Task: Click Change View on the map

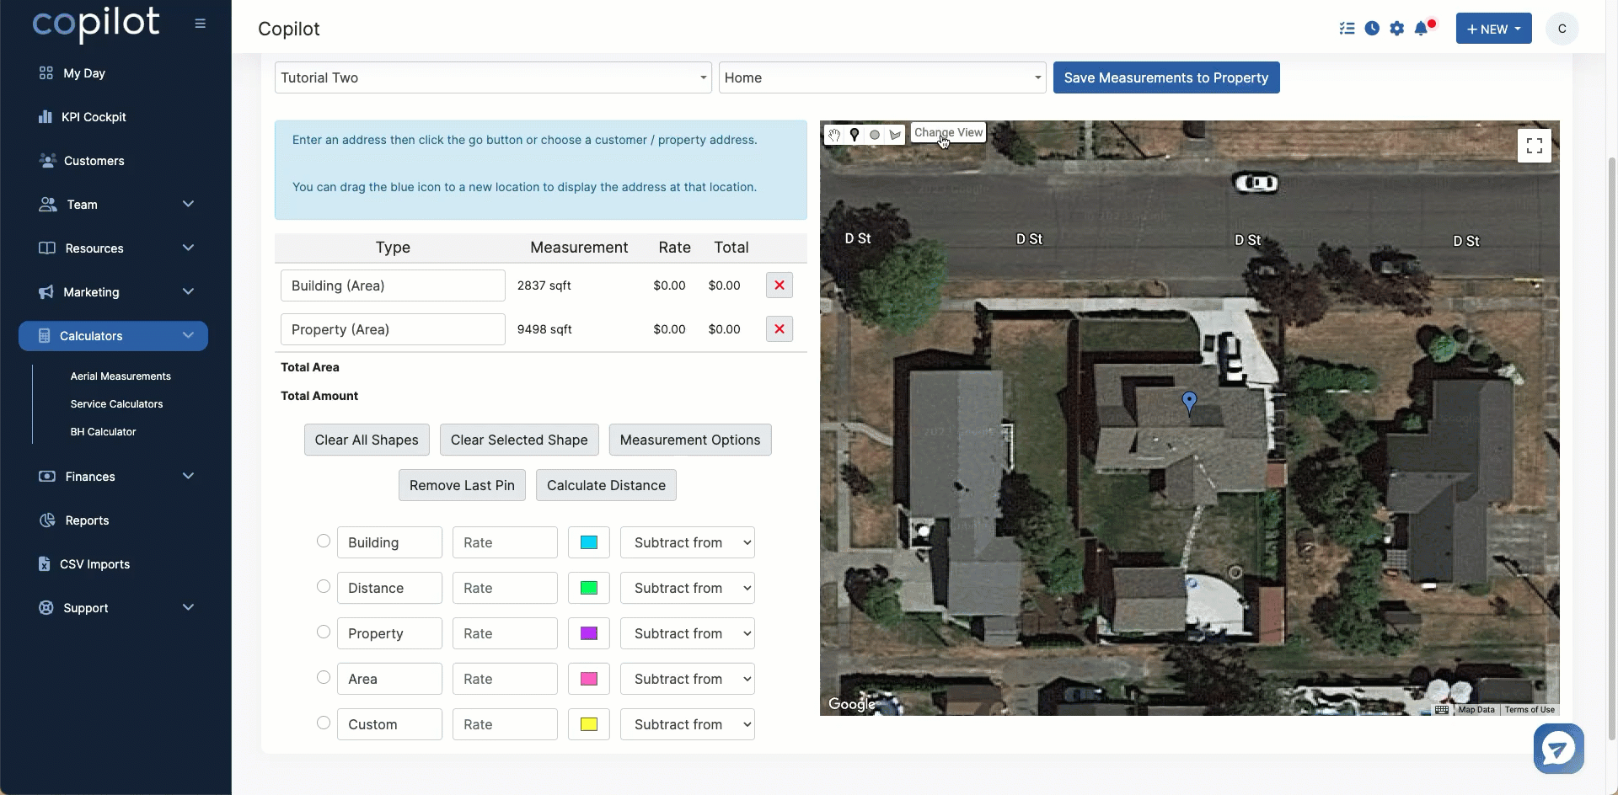Action: pos(948,132)
